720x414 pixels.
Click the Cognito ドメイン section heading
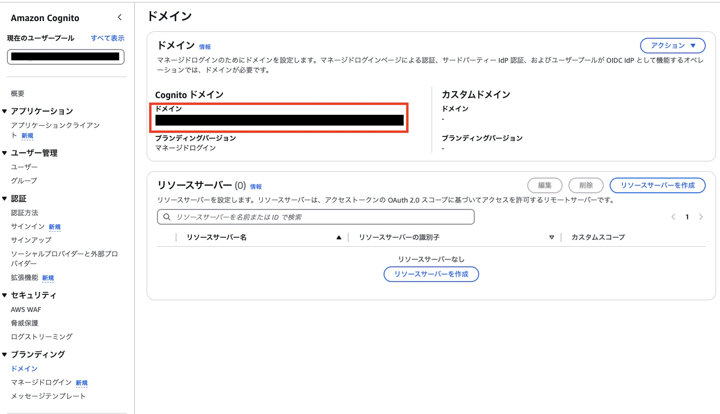(x=189, y=95)
